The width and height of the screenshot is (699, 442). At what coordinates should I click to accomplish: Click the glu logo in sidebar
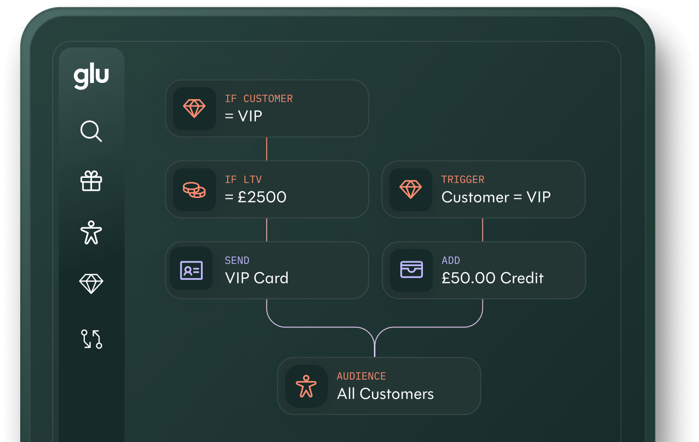pos(91,76)
